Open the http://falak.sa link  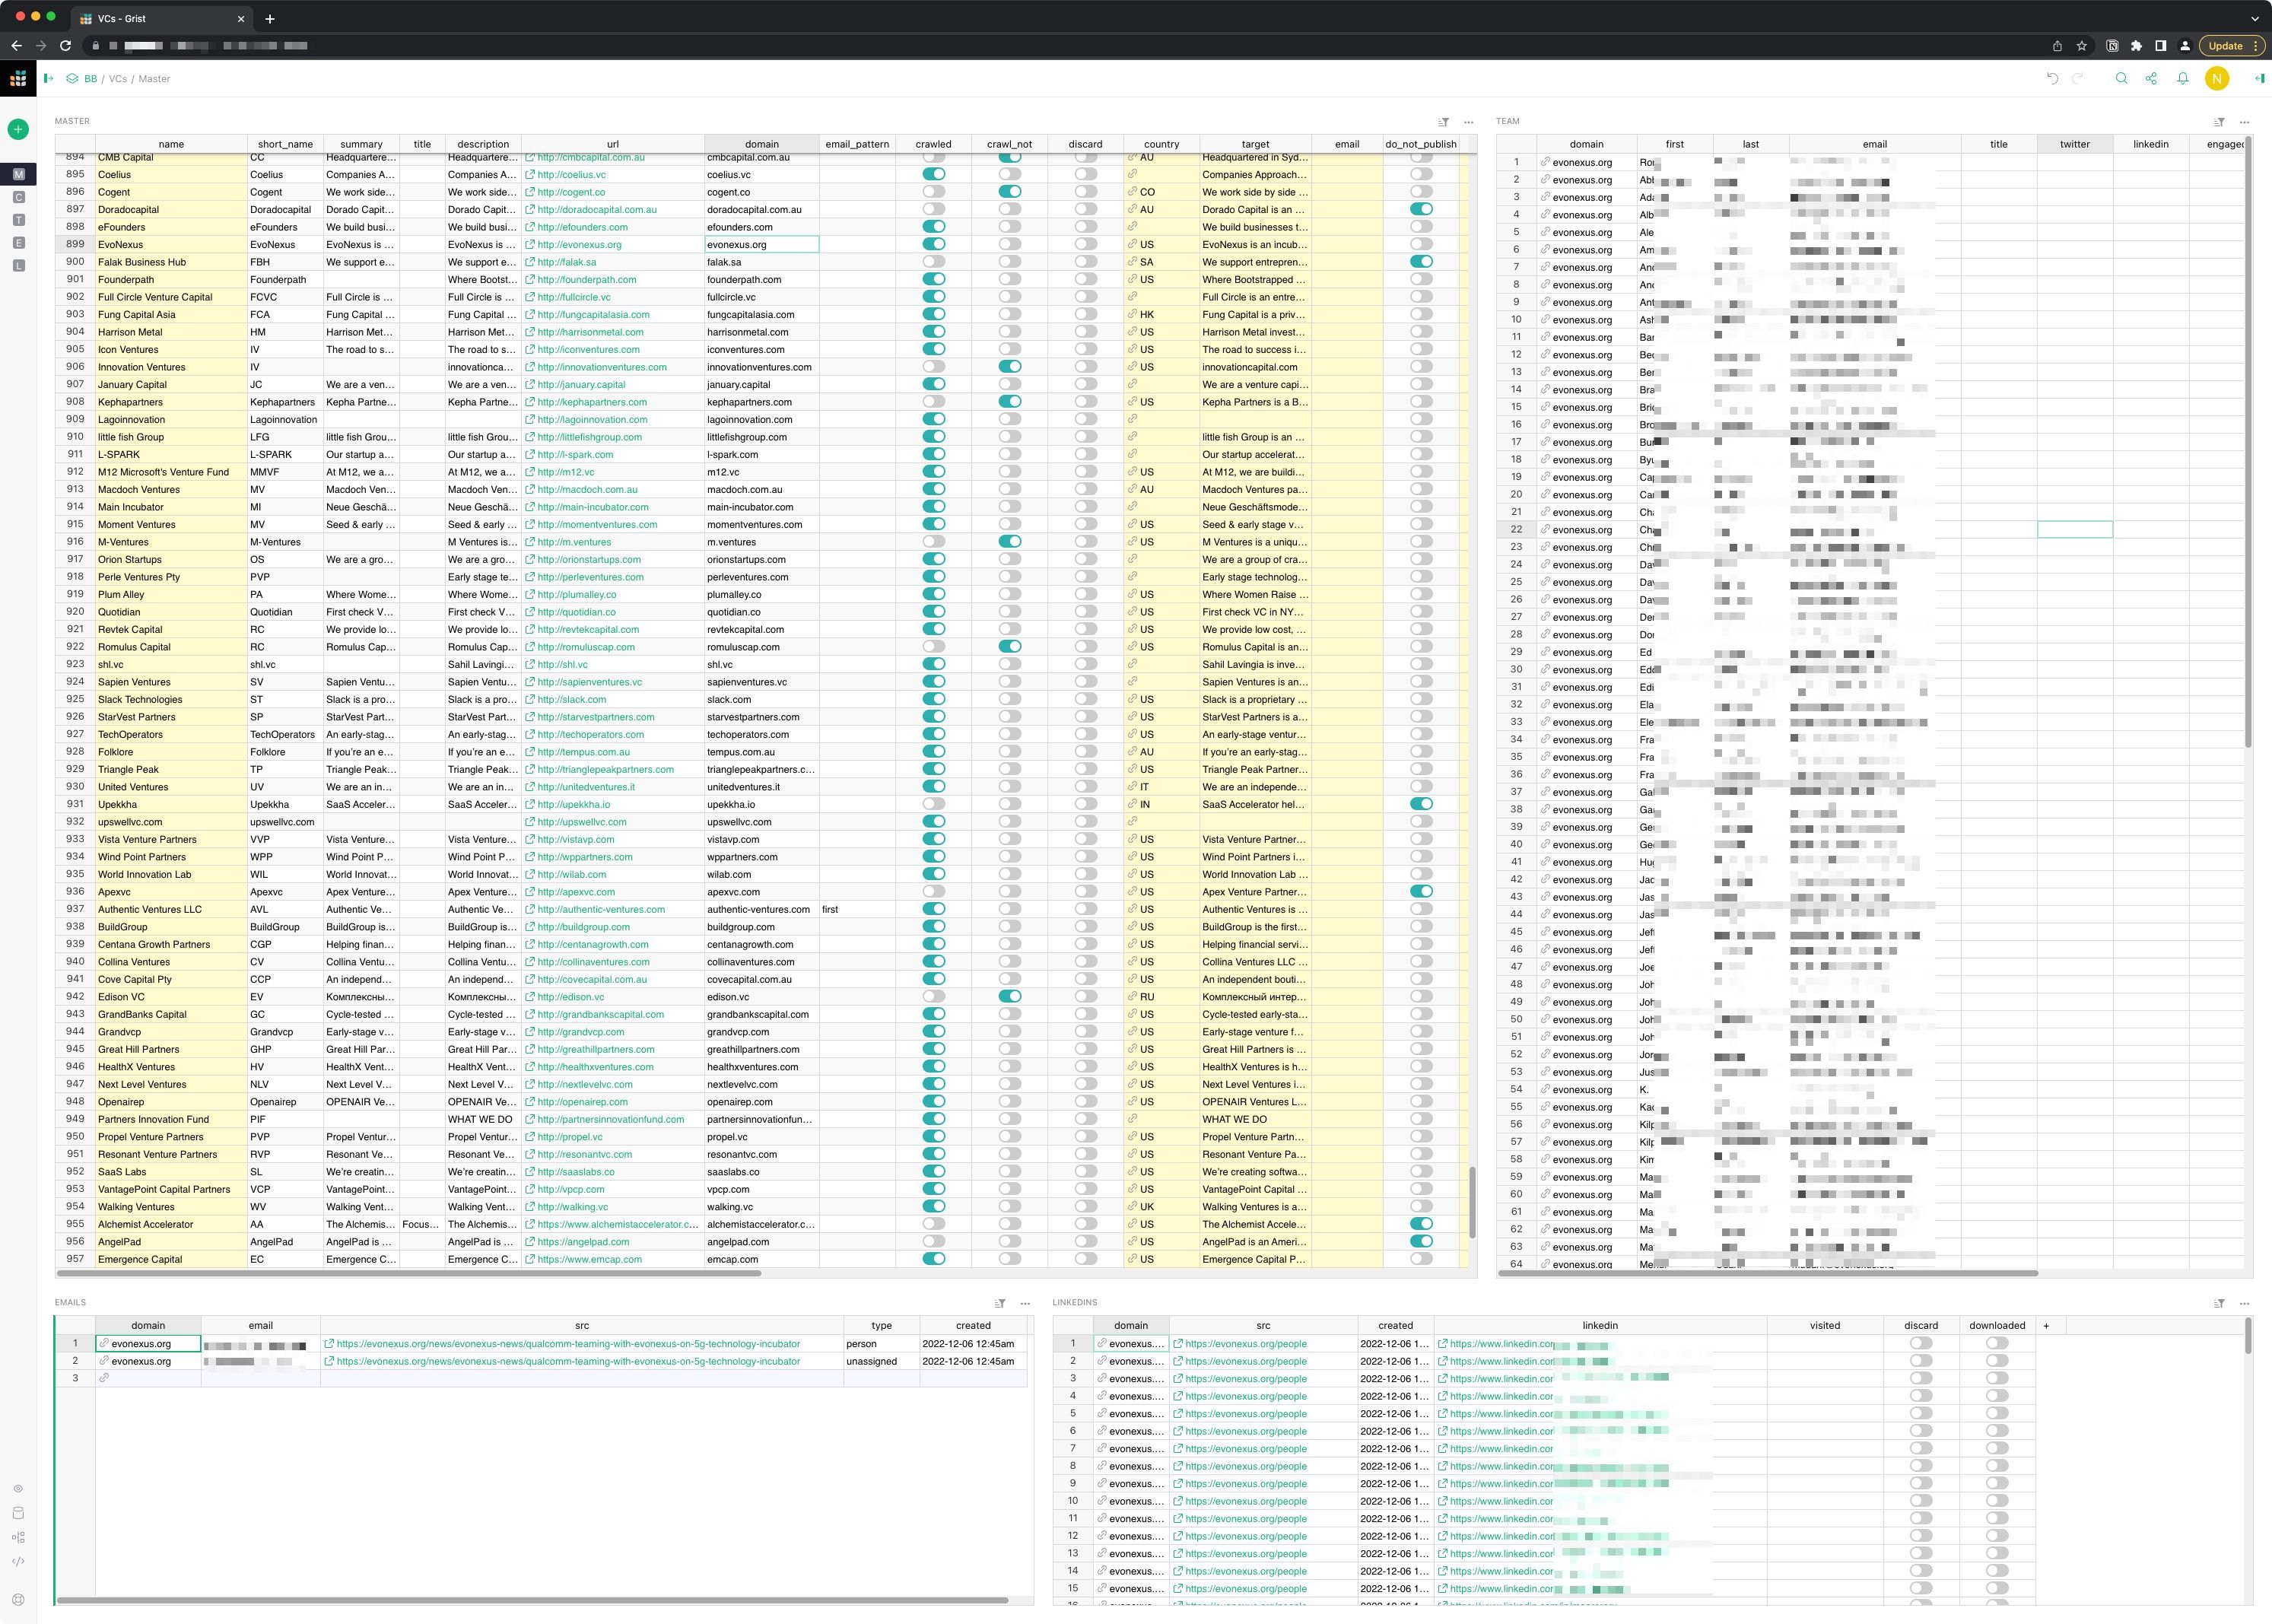click(566, 262)
